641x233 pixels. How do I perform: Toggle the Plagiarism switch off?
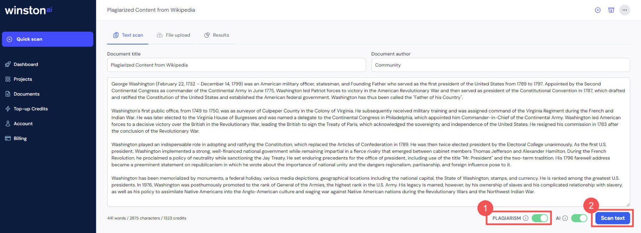tap(540, 218)
